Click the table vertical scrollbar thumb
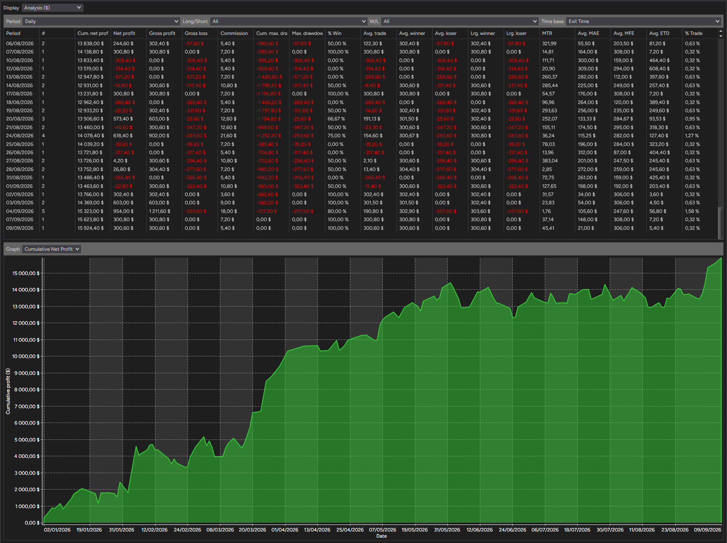The image size is (727, 543). [x=720, y=222]
